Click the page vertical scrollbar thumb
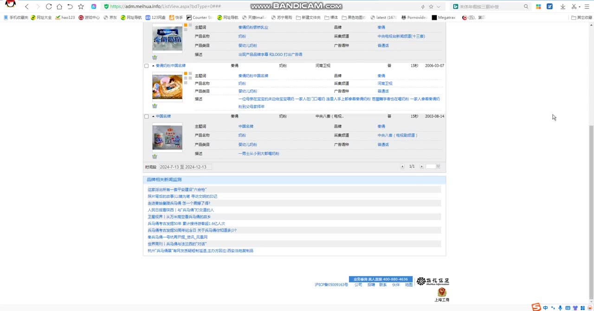Viewport: 594px width, 311px height. pyautogui.click(x=591, y=212)
